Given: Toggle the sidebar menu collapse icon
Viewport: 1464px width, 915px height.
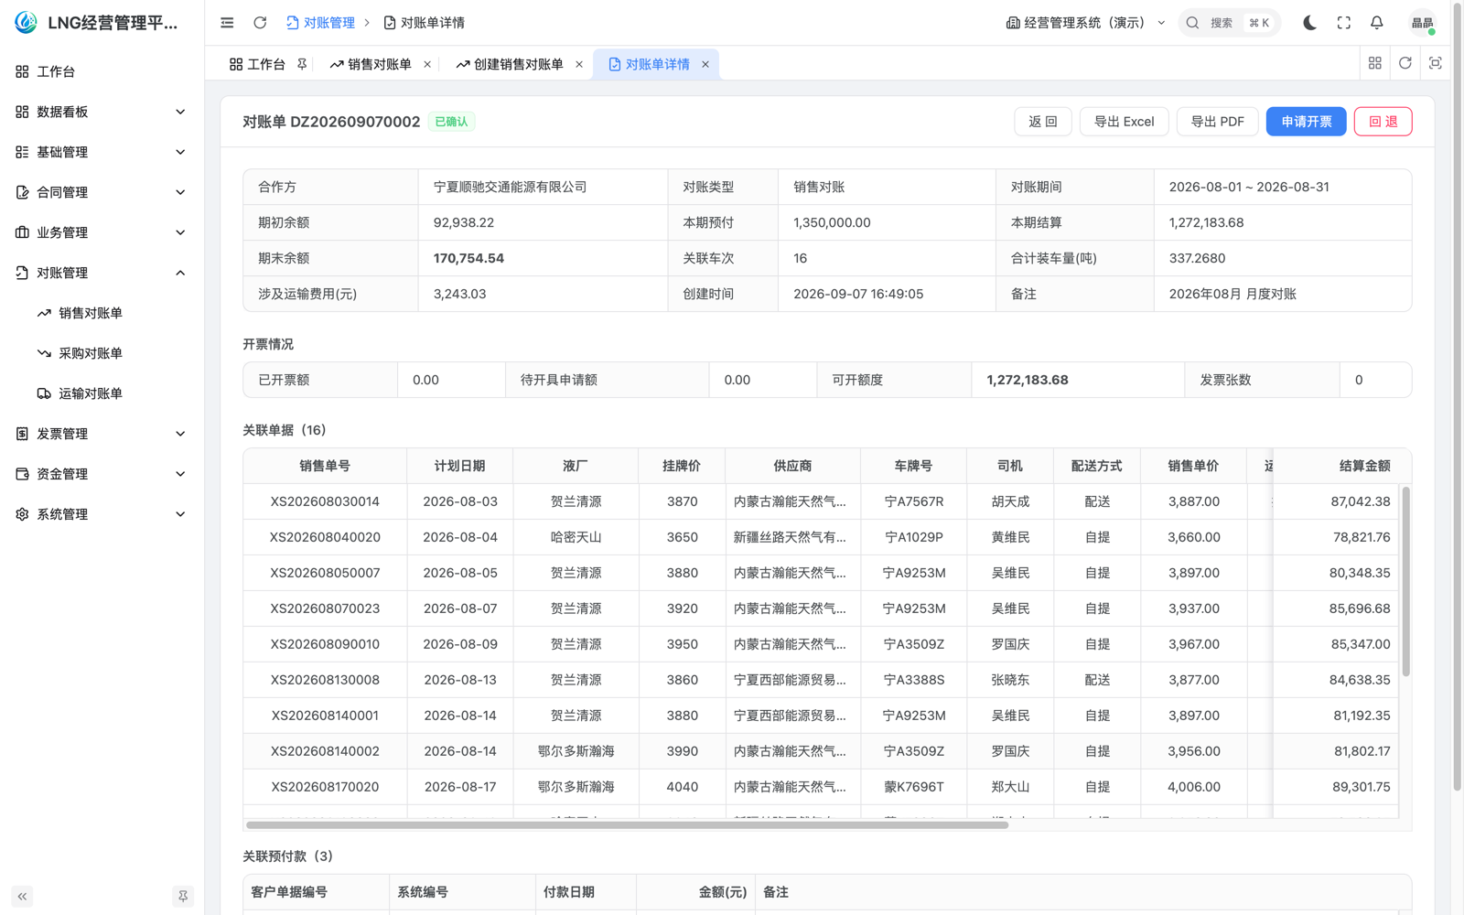Looking at the screenshot, I should (x=227, y=23).
